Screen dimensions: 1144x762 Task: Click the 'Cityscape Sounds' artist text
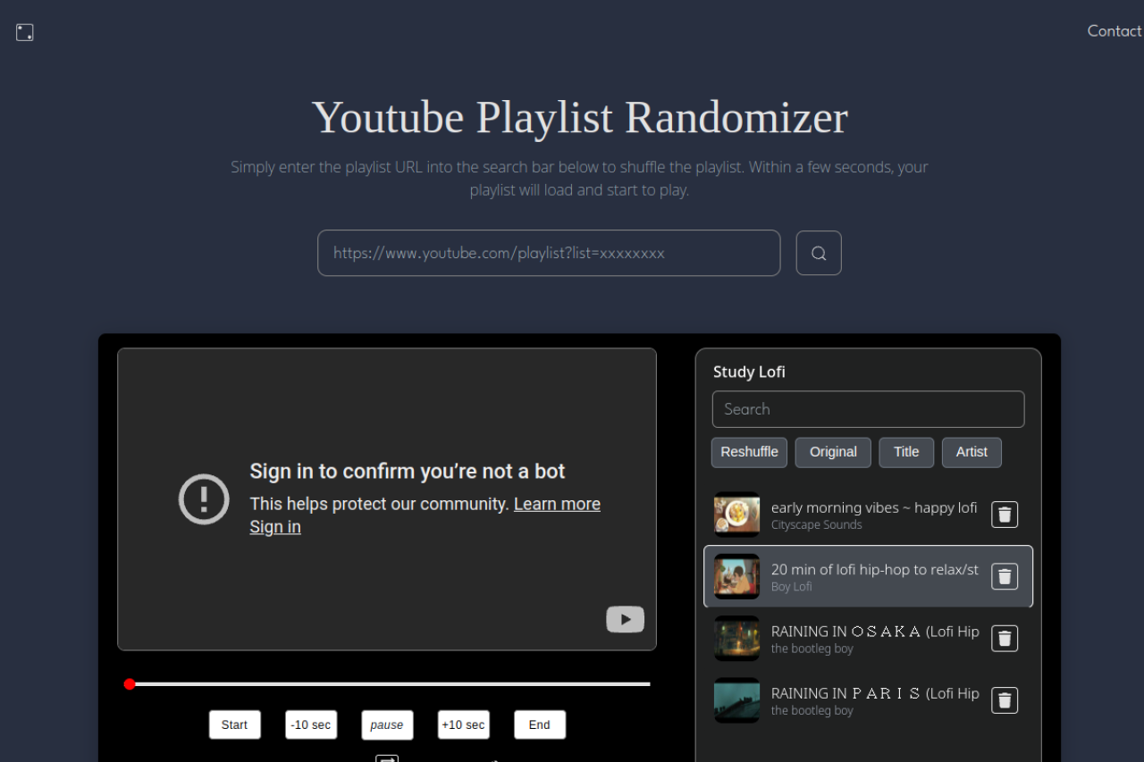[817, 524]
